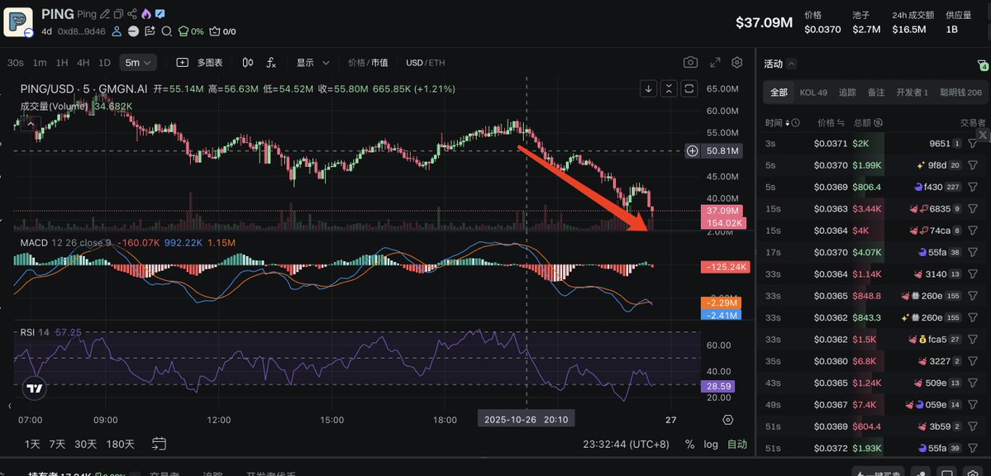991x476 pixels.
Task: Open the 5m timeframe dropdown
Action: [x=138, y=63]
